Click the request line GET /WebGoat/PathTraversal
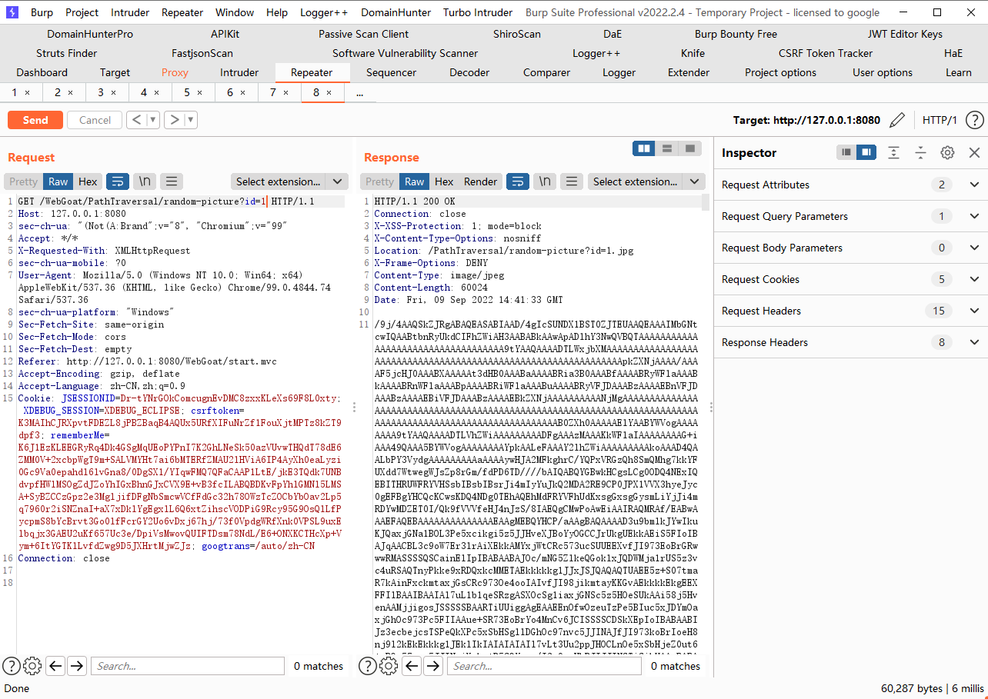Image resolution: width=988 pixels, height=699 pixels. point(167,201)
